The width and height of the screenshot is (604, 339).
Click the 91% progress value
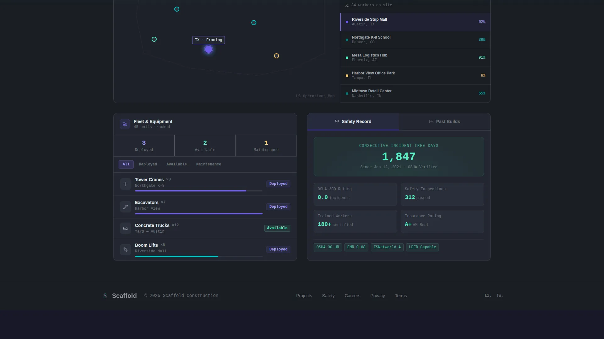(482, 58)
